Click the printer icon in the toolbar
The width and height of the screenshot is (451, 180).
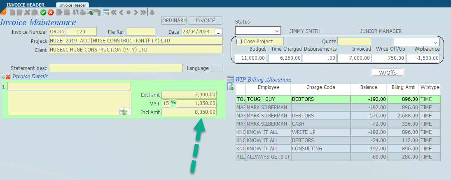point(83,12)
